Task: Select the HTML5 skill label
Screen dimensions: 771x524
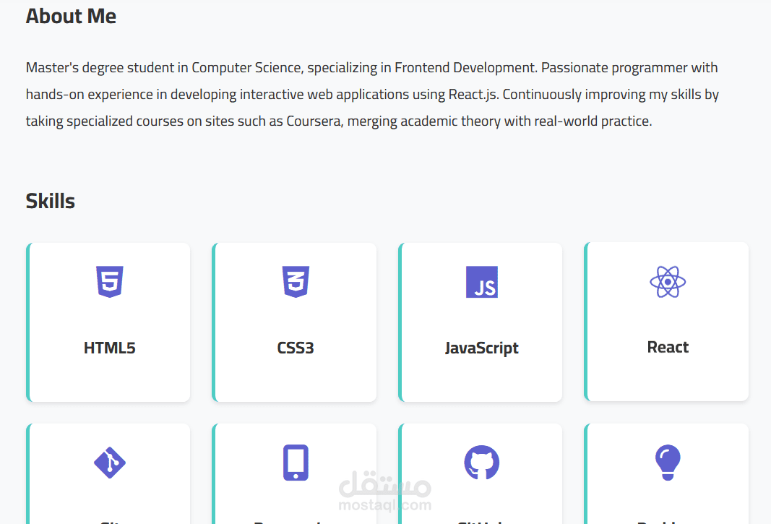Action: 110,348
